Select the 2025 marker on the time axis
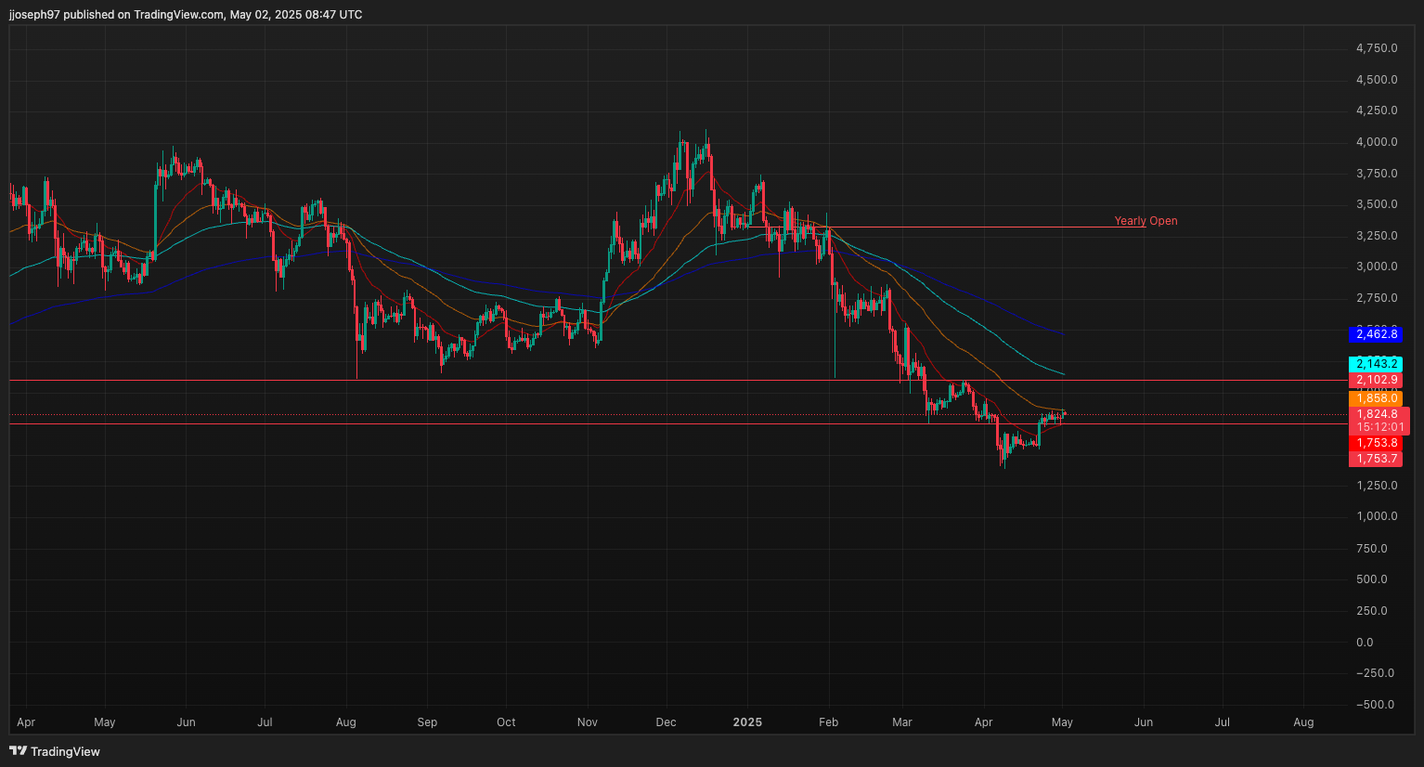The width and height of the screenshot is (1424, 767). 747,721
